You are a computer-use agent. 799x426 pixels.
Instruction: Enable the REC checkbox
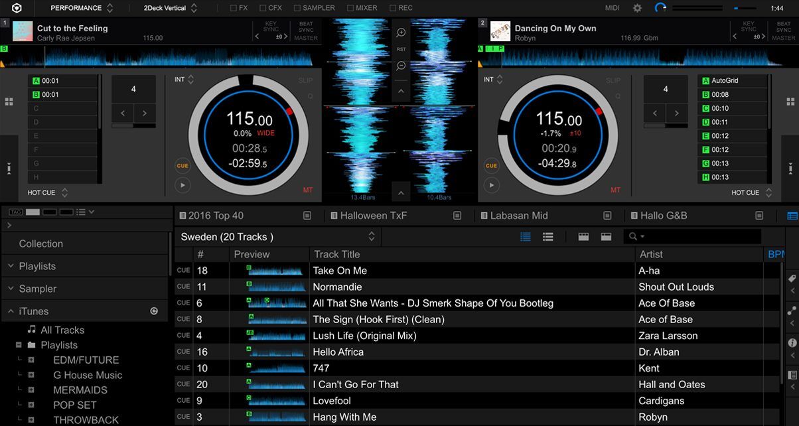[x=393, y=9]
